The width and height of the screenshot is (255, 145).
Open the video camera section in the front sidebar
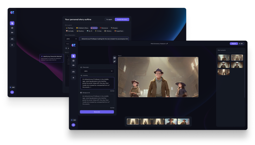pos(73,65)
